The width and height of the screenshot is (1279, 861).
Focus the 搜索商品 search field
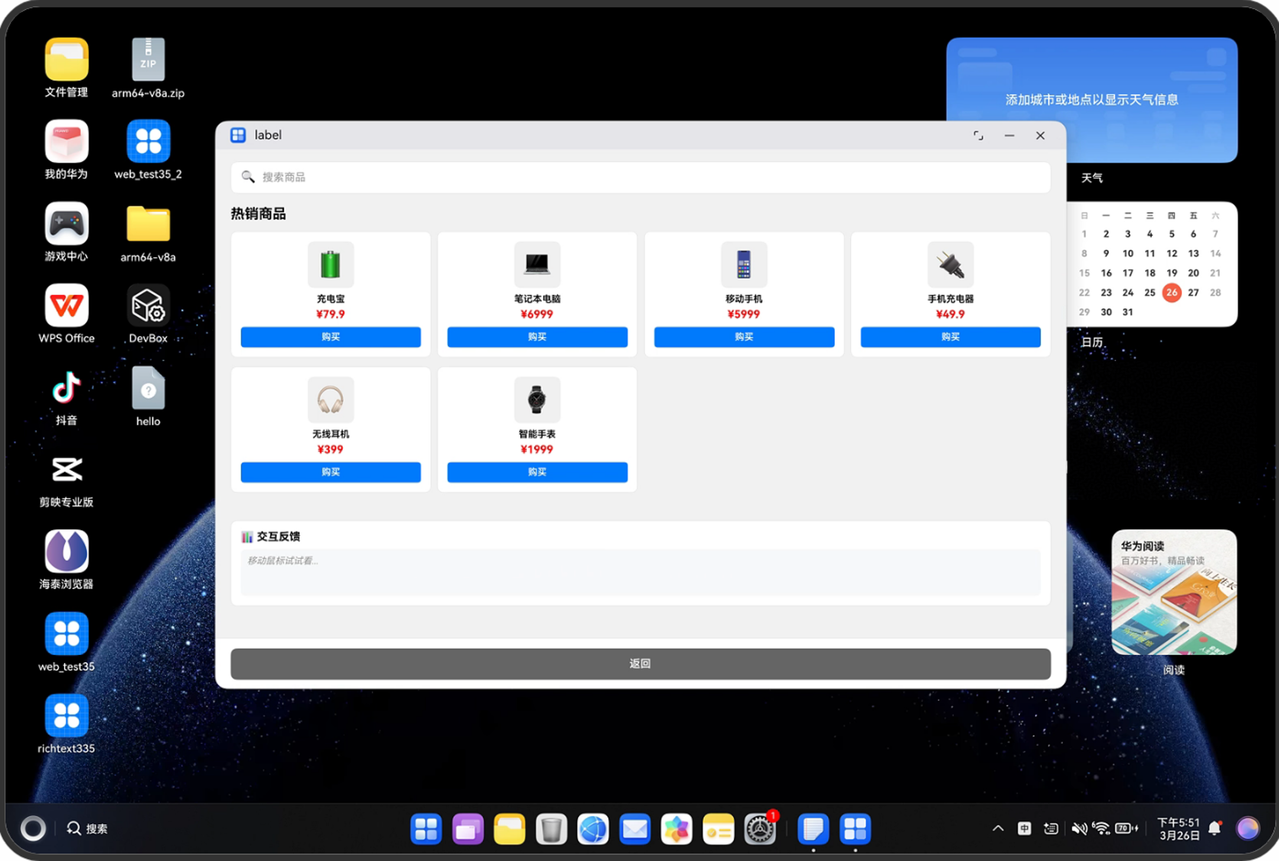click(640, 177)
